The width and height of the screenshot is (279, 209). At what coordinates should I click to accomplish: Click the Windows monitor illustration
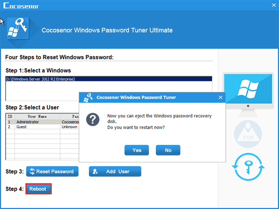tap(248, 94)
